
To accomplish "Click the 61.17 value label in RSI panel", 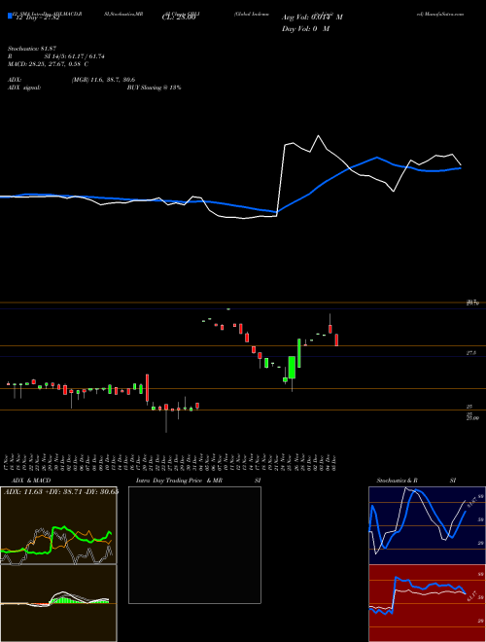I will pos(472,594).
